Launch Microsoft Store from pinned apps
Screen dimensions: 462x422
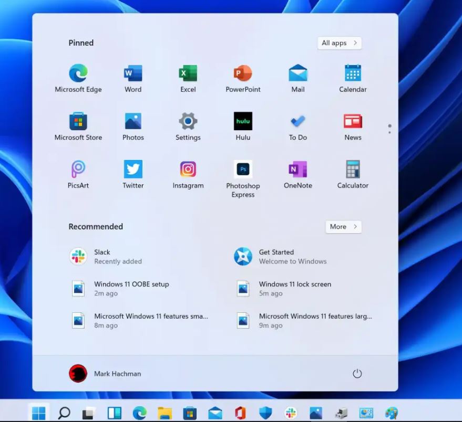(x=78, y=126)
